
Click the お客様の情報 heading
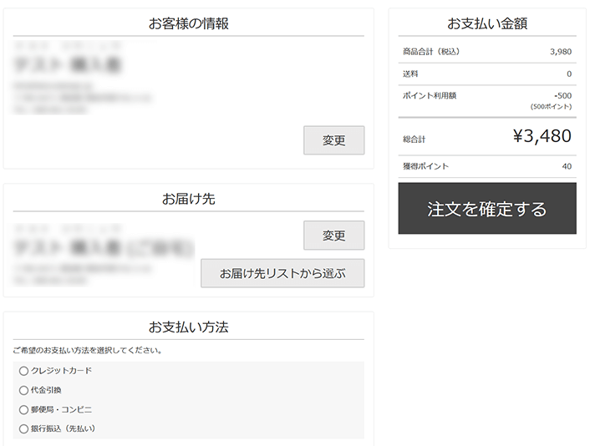[x=189, y=23]
